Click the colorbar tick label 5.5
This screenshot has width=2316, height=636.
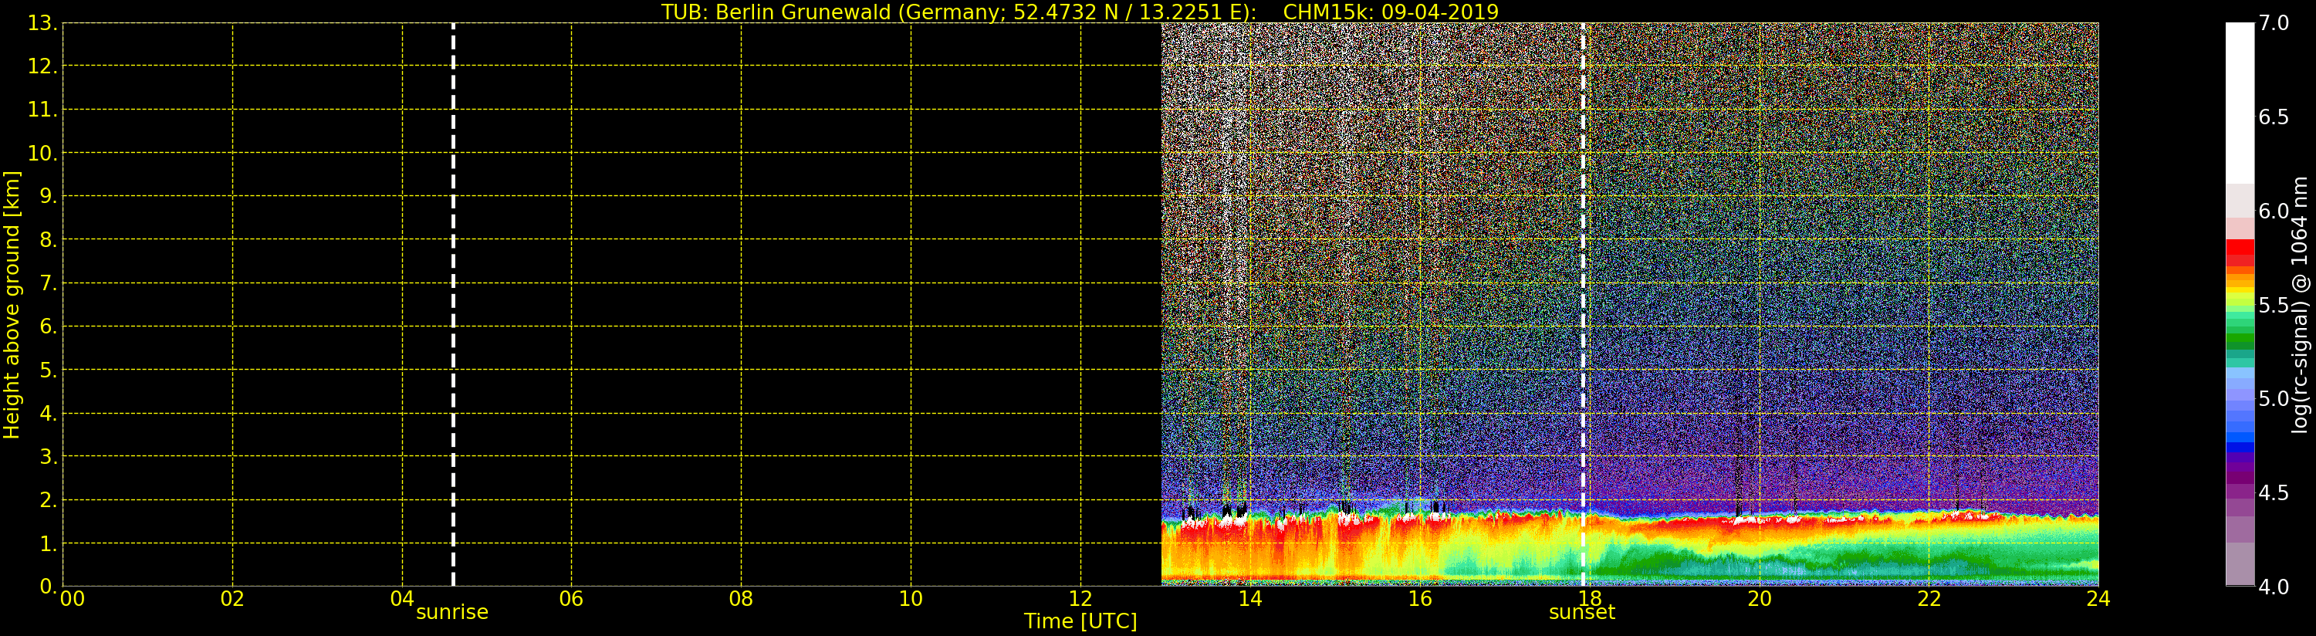[2274, 305]
